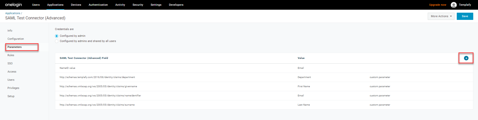Click Email value in NameID row
Viewport: 478px width, 120px height.
click(301, 68)
